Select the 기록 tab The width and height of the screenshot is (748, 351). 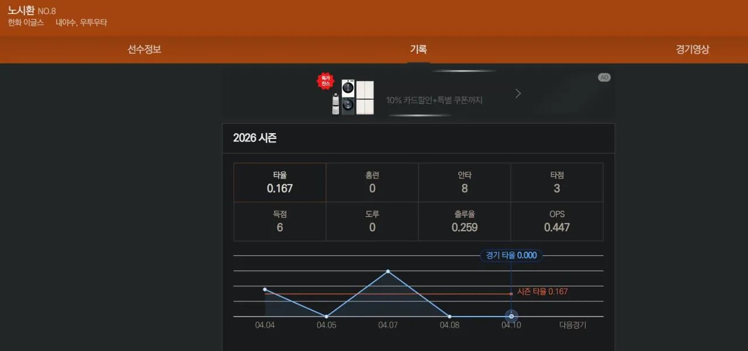[x=418, y=50]
